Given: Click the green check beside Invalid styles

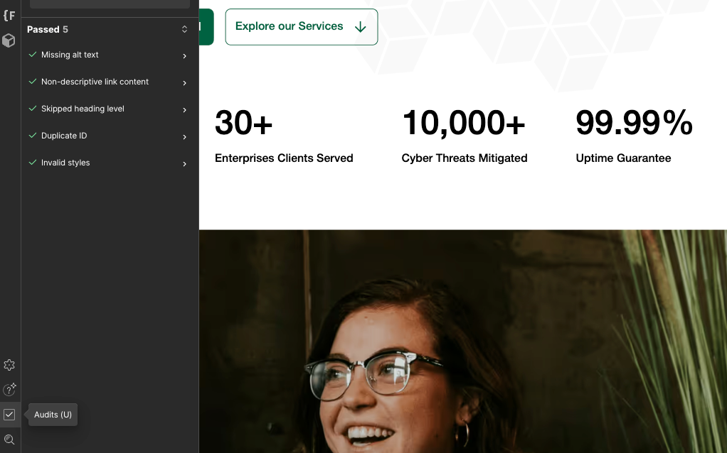Looking at the screenshot, I should 33,163.
